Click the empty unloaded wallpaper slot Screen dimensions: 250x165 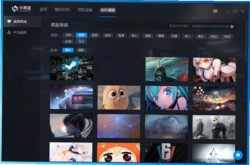tap(119, 69)
